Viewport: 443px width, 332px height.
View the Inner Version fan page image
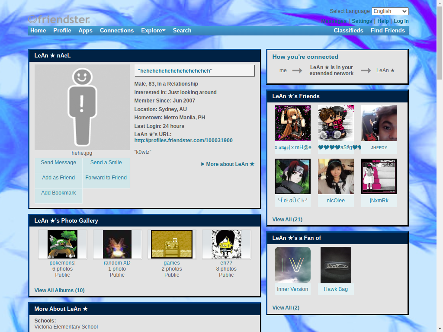[292, 265]
